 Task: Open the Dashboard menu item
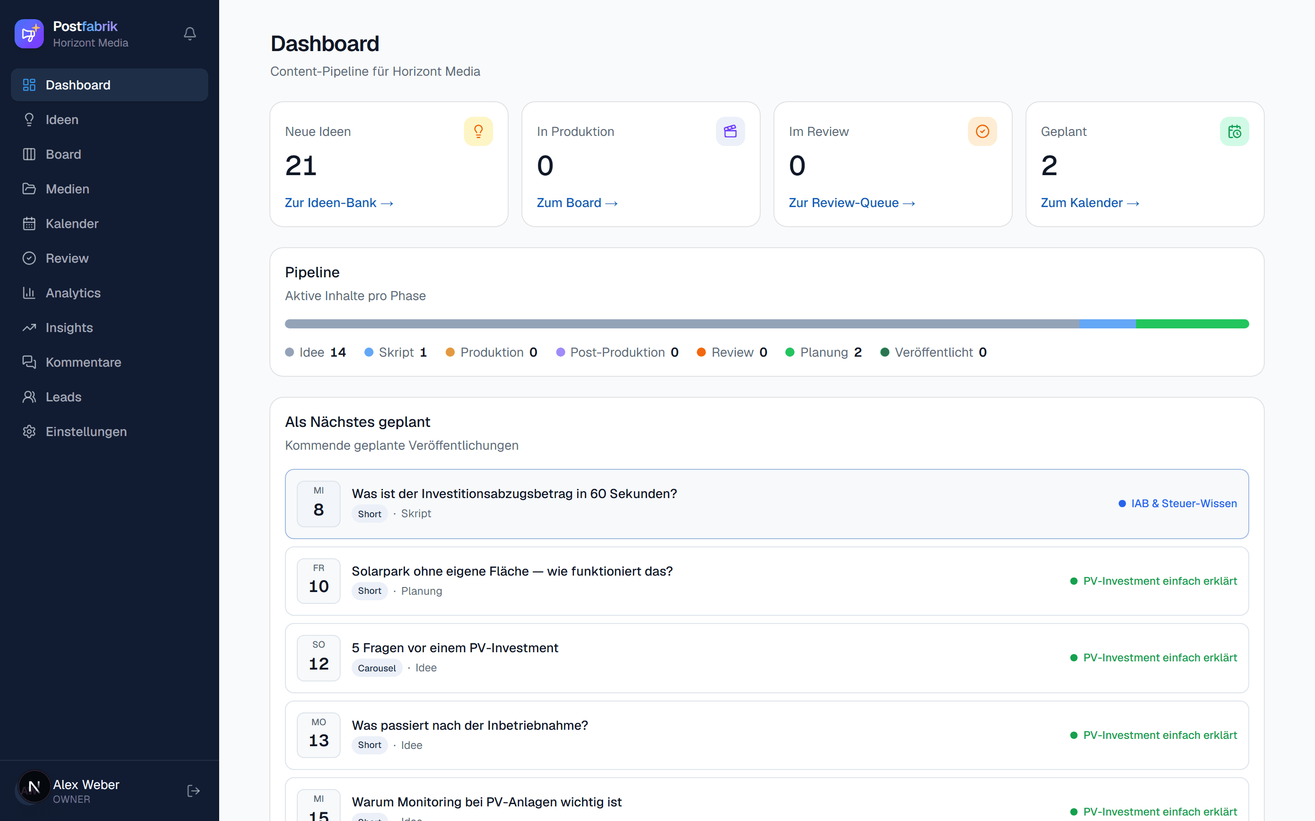pos(109,85)
